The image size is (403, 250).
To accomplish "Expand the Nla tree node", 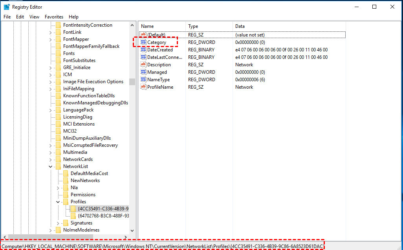I will tap(58, 188).
